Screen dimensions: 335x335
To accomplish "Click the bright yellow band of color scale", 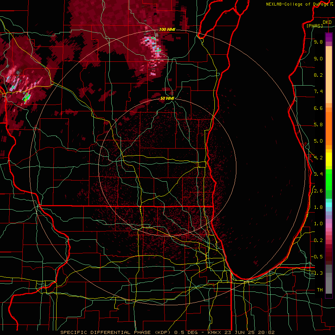I will click(329, 159).
